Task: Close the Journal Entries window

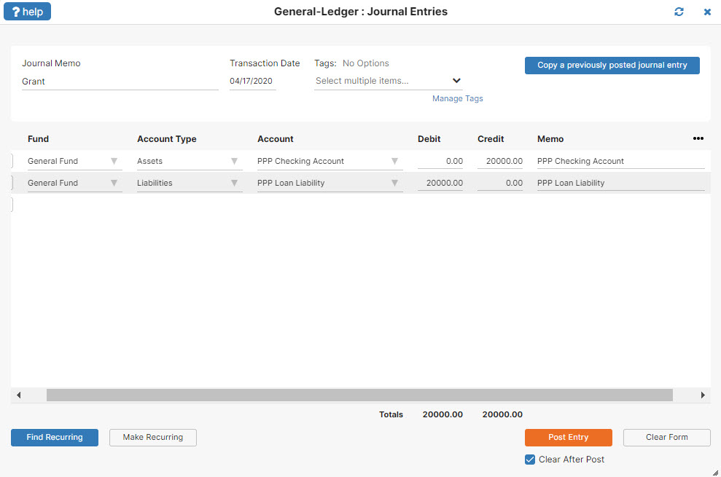Action: (707, 12)
